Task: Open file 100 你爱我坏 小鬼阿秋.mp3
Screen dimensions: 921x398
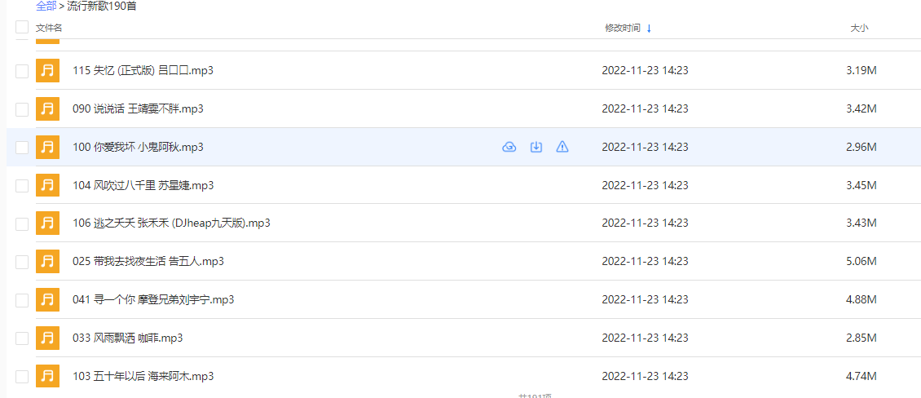Action: (x=138, y=147)
